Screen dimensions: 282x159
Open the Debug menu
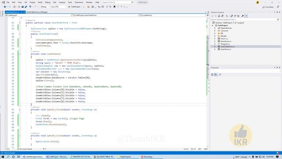48,2
